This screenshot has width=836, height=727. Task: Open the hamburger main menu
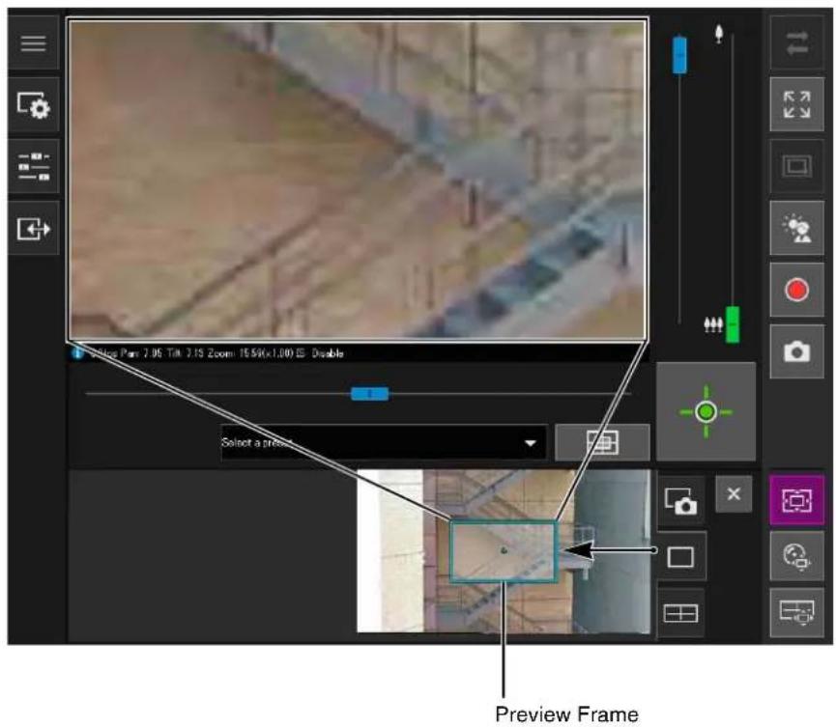point(33,42)
